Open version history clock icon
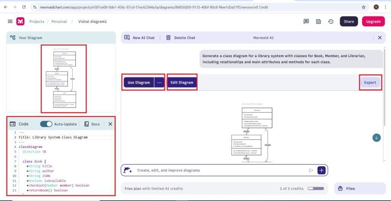391x201 pixels. [x=331, y=21]
